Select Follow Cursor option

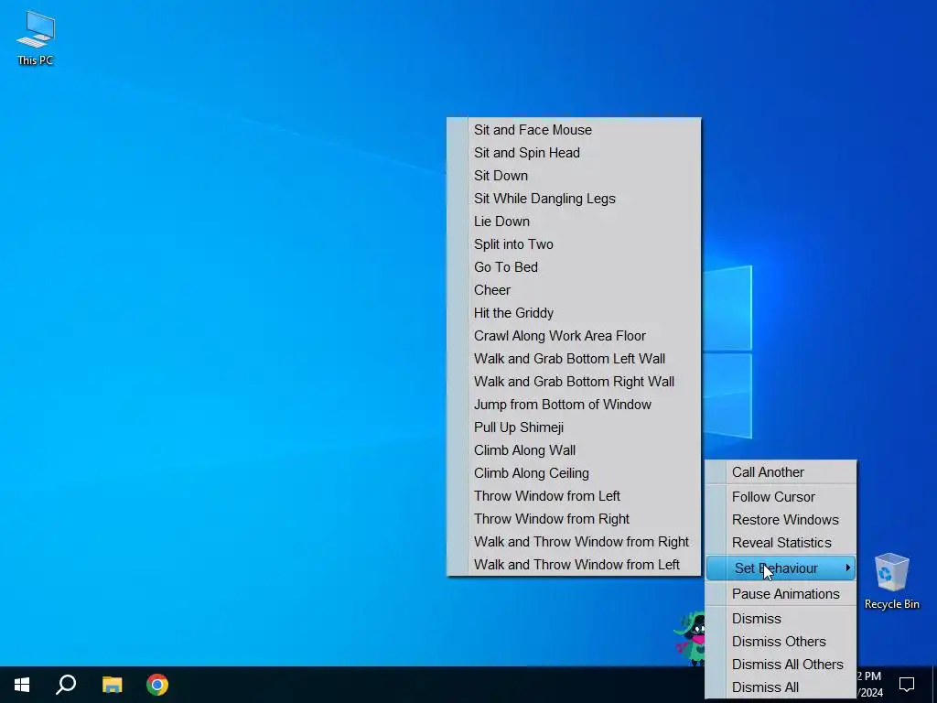781,497
